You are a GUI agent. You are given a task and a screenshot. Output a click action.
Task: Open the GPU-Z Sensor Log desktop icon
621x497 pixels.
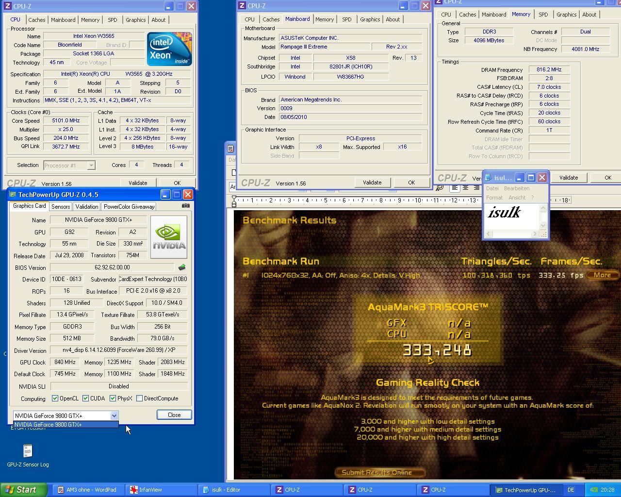pos(28,455)
